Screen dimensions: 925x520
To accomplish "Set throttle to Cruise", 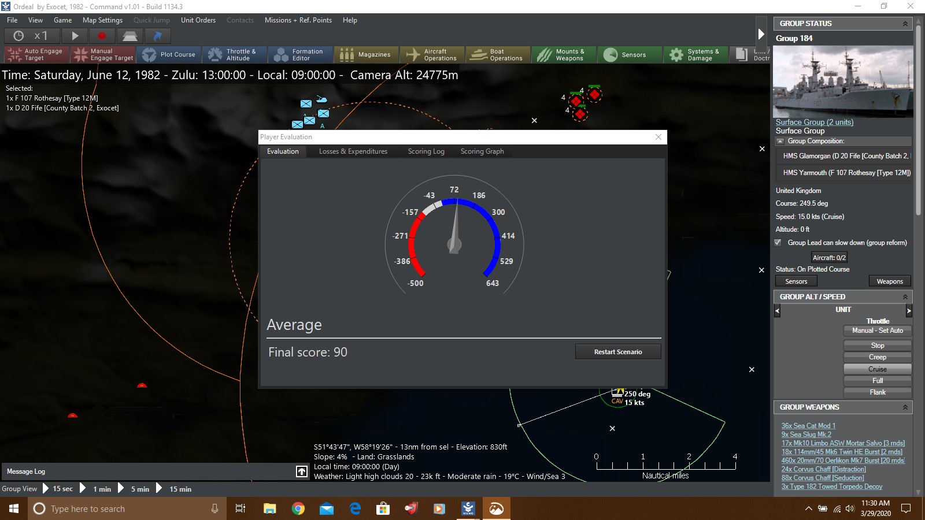I will coord(877,369).
